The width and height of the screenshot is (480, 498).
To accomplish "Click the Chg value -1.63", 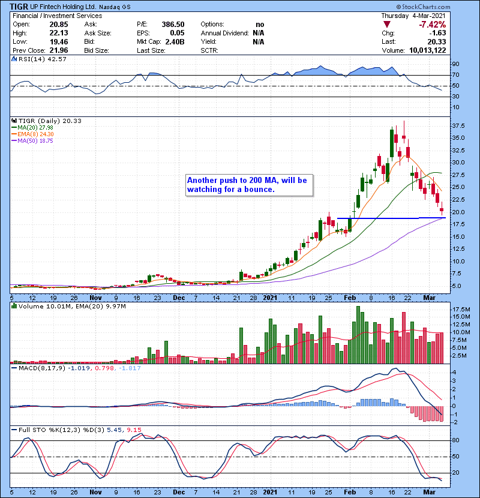I will tap(438, 33).
